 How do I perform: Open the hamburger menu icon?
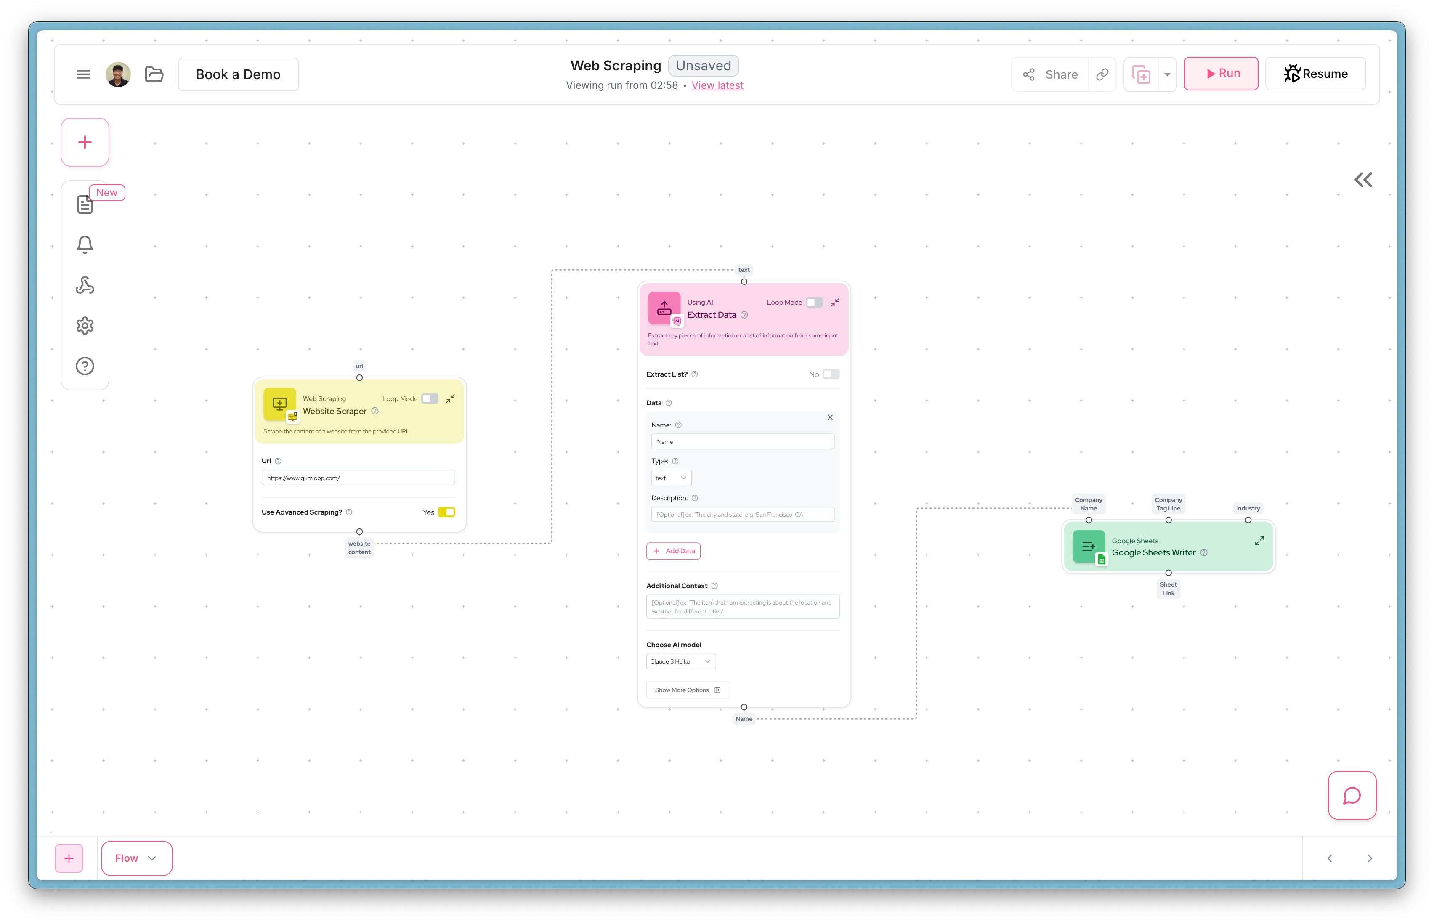83,74
